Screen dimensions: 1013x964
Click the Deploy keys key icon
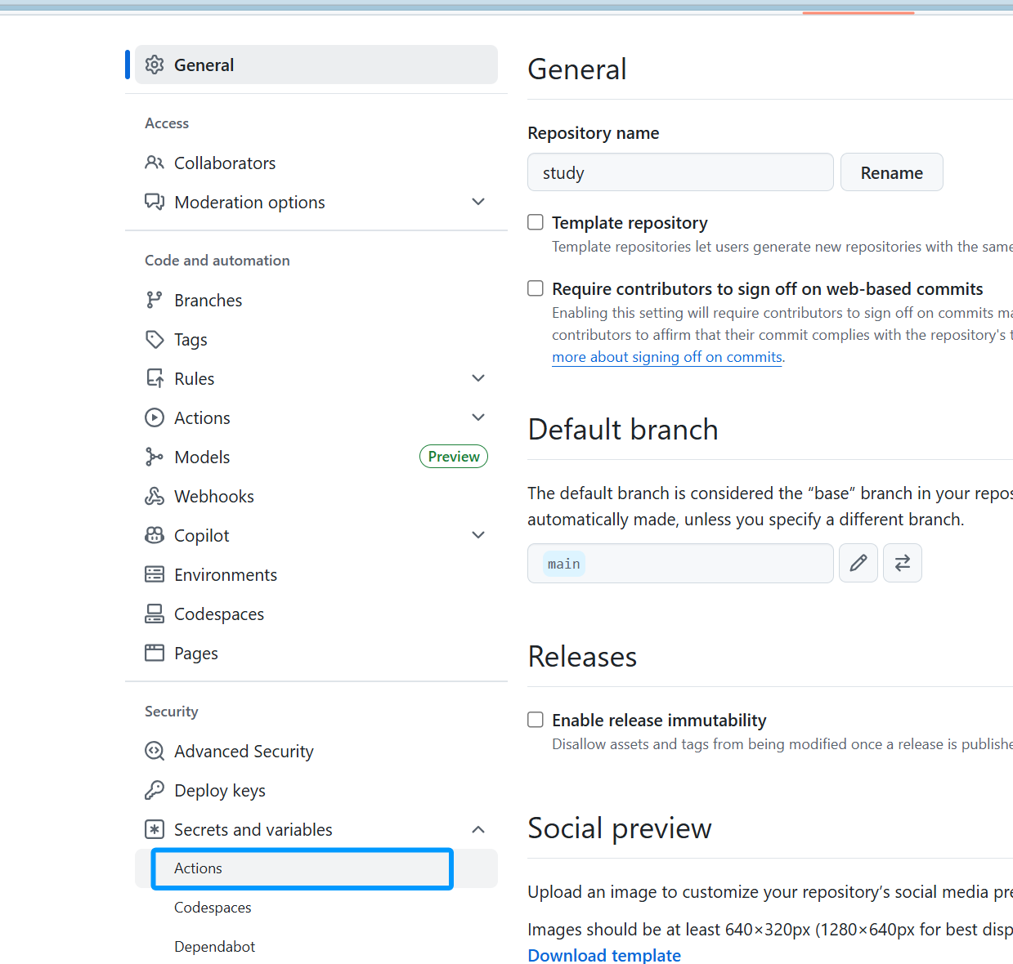(x=155, y=790)
